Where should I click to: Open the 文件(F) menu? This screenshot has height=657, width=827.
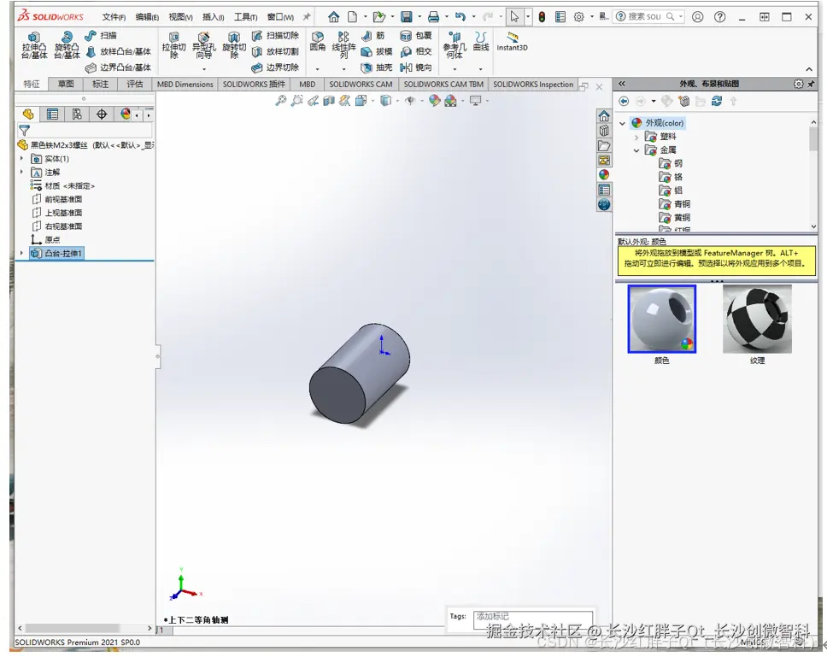pos(114,17)
